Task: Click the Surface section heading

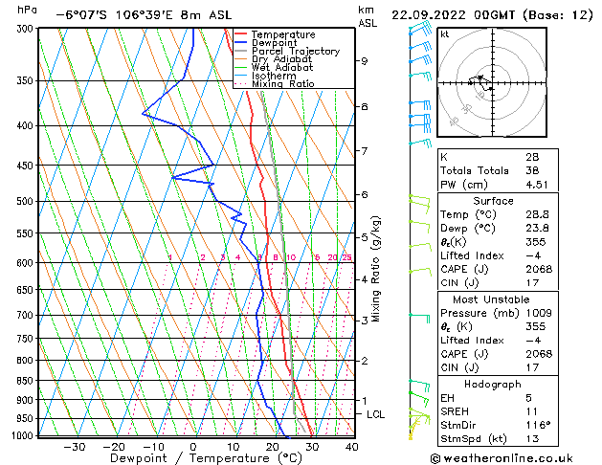Action: point(493,201)
